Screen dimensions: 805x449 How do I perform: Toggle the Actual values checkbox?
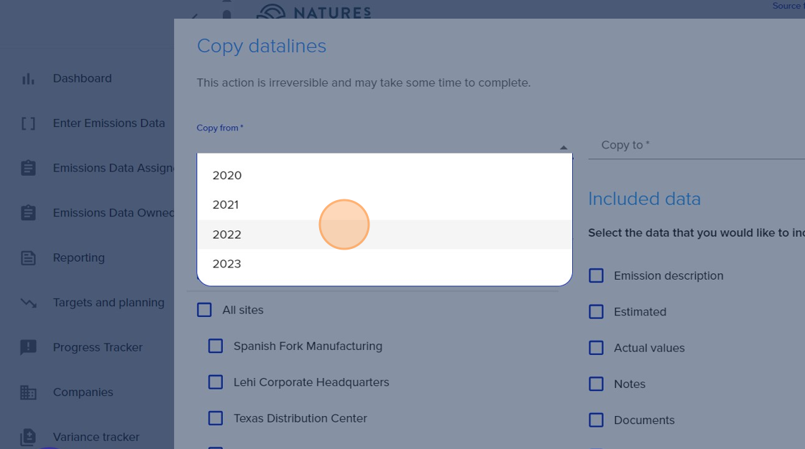pos(596,348)
